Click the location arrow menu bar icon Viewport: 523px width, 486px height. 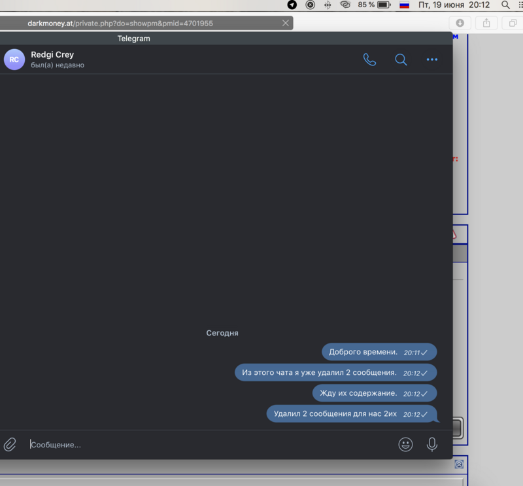click(x=292, y=5)
